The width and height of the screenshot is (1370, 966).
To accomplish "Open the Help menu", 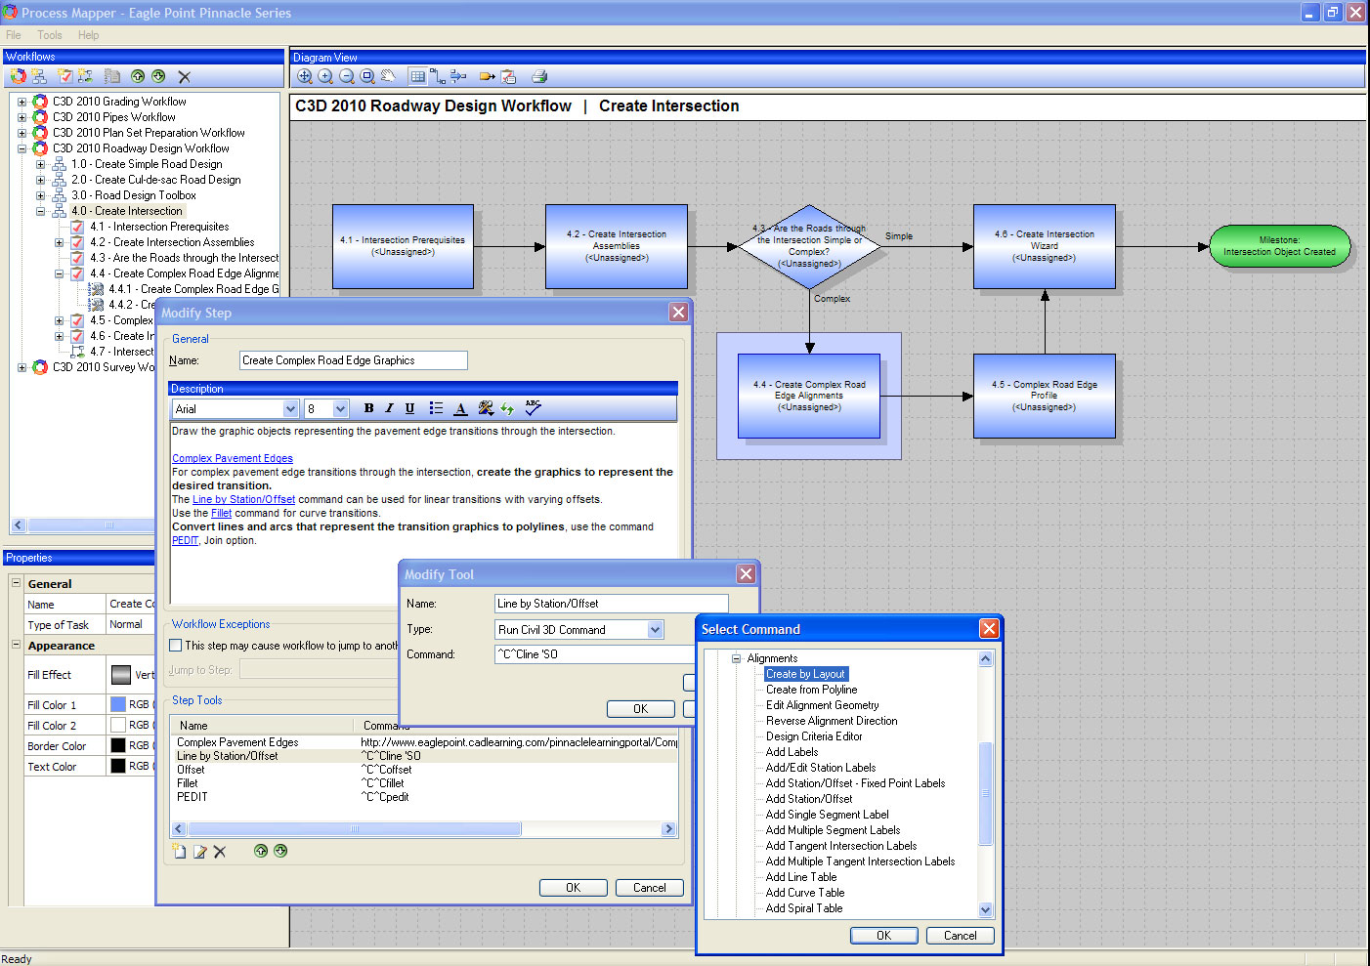I will coord(89,35).
